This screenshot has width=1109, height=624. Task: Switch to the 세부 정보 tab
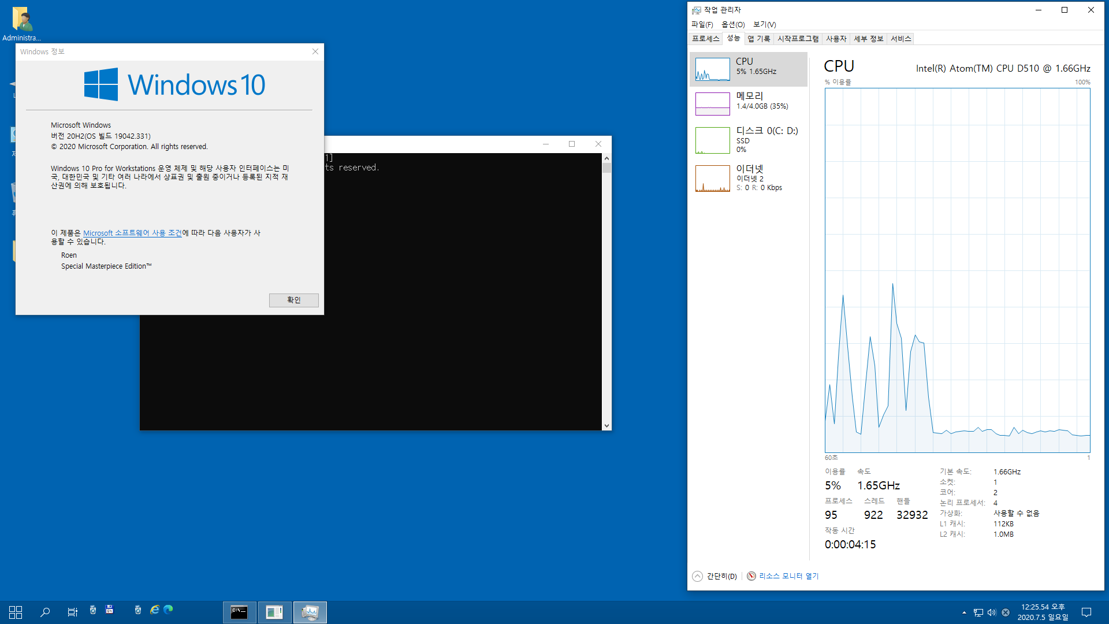[x=869, y=39]
